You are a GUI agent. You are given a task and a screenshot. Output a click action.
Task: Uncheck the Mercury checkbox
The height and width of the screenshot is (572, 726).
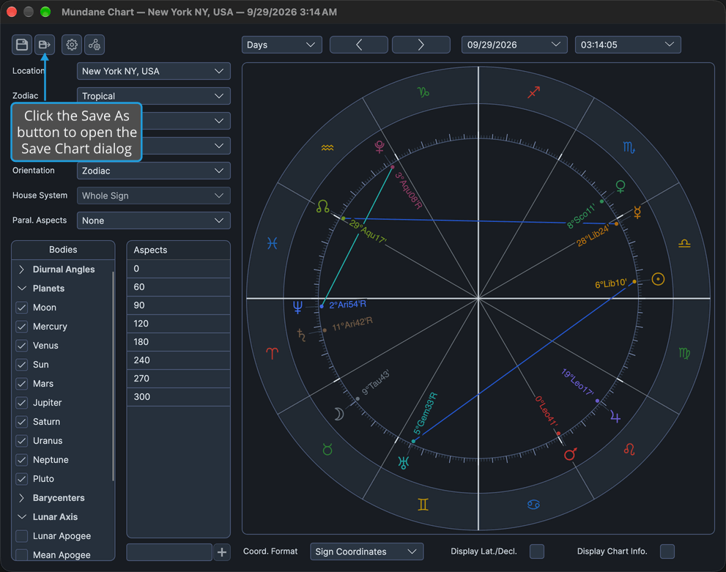click(x=22, y=326)
